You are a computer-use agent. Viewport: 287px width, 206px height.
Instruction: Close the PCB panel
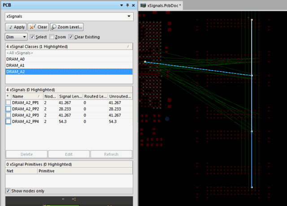[134, 5]
